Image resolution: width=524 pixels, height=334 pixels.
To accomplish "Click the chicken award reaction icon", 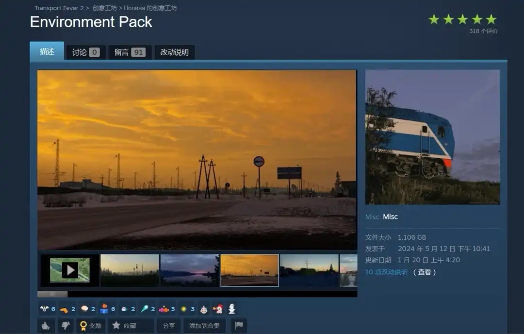I will (218, 309).
